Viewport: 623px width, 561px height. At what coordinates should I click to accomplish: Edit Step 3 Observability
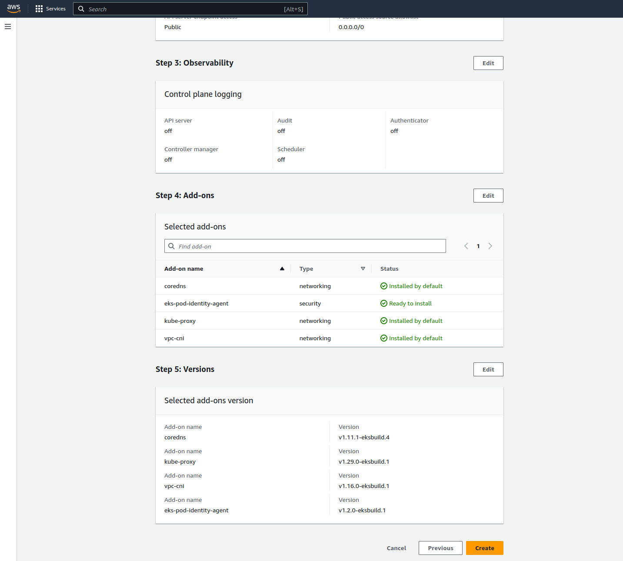click(x=488, y=63)
